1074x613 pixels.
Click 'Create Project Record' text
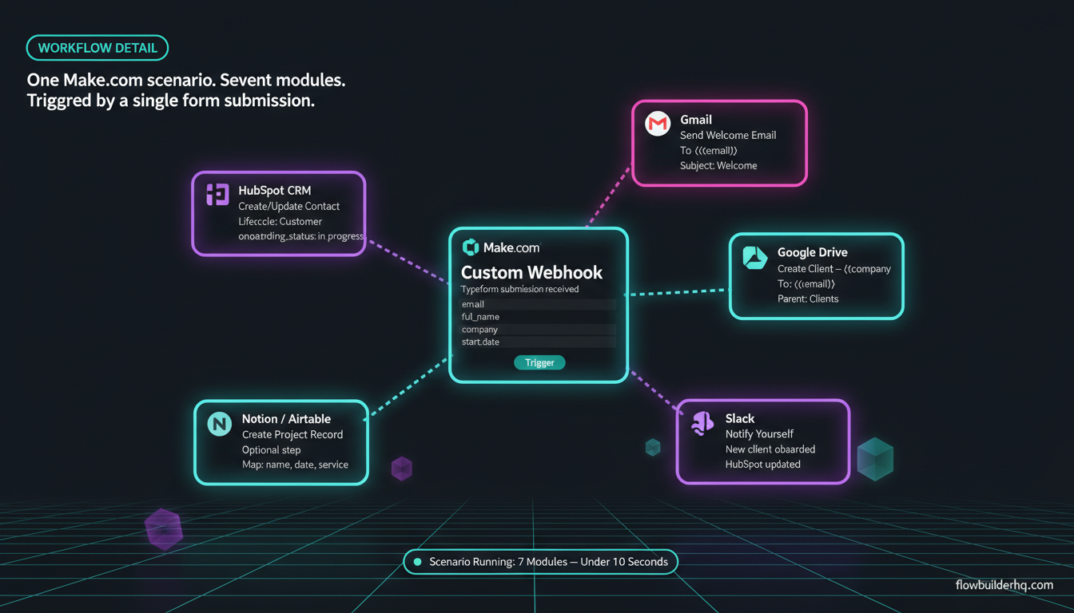pos(292,434)
